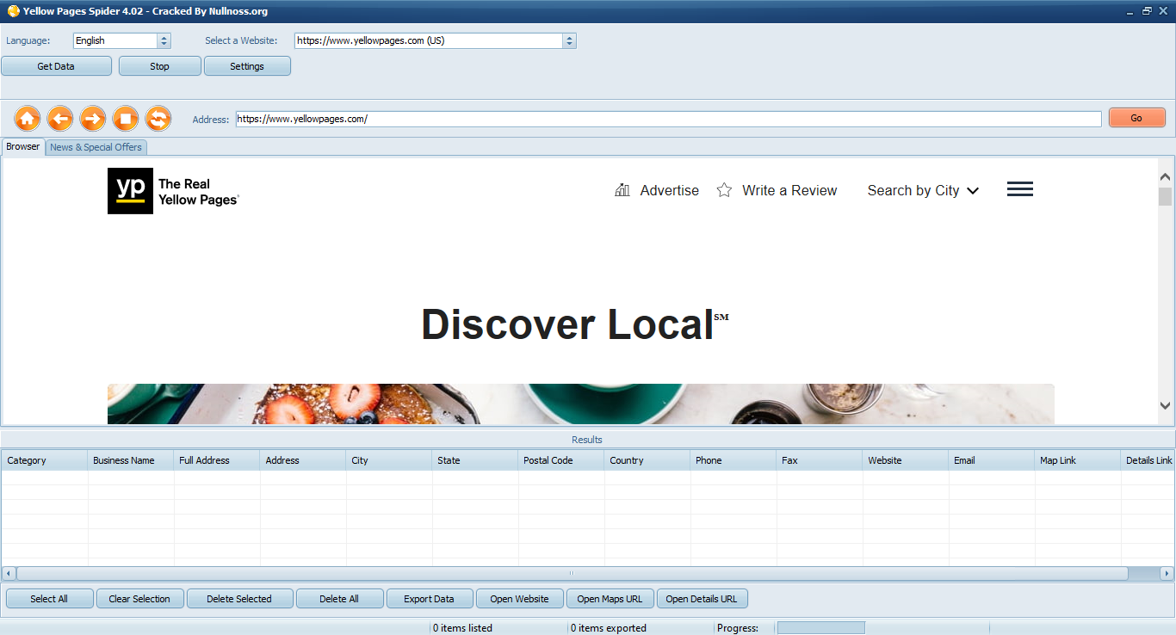1176x635 pixels.
Task: Switch to News & Special Offers tab
Action: (x=96, y=147)
